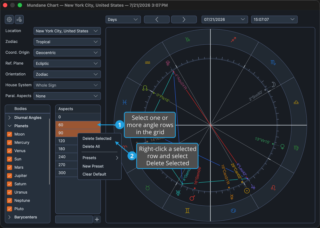Viewport: 320px width, 228px height.
Task: Click the North Node glyph on the chart
Action: [x=145, y=88]
